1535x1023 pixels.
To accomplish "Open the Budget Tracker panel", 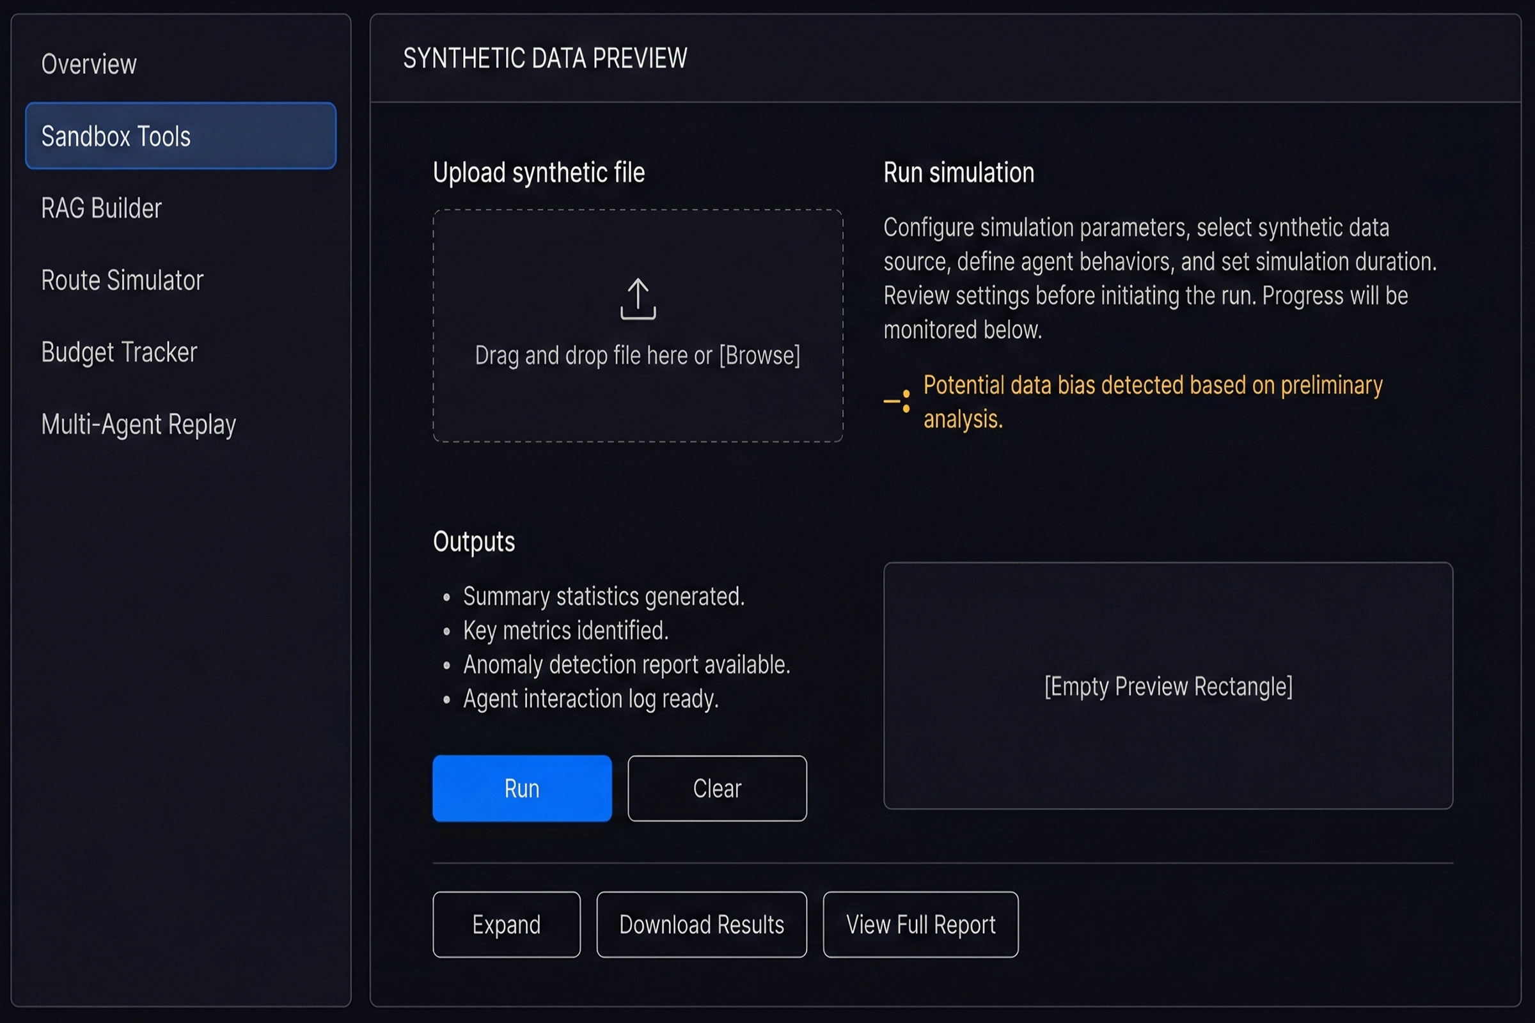I will click(119, 352).
